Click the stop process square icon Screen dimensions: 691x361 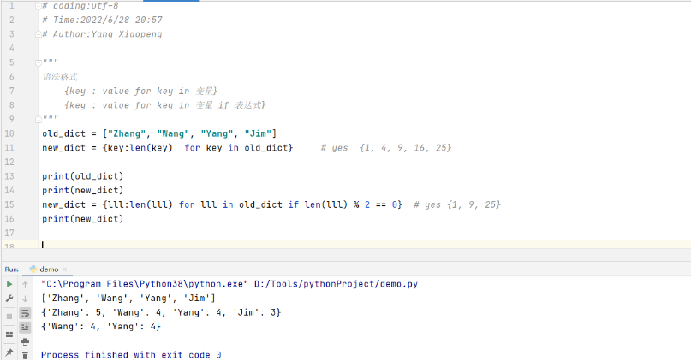tap(9, 317)
